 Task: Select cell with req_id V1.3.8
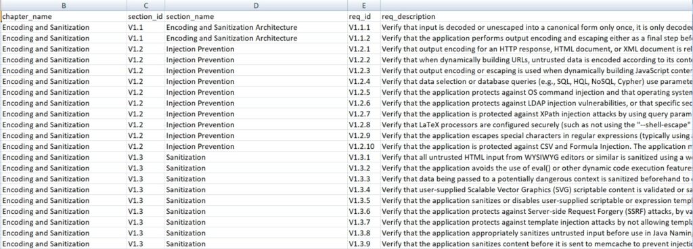coord(363,233)
